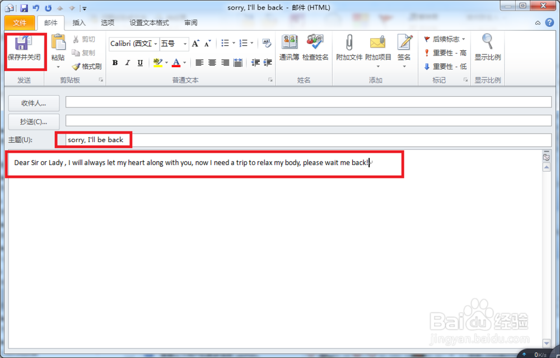Open the Basic Text (普通文本) dialog launcher
The image size is (560, 358).
270,80
